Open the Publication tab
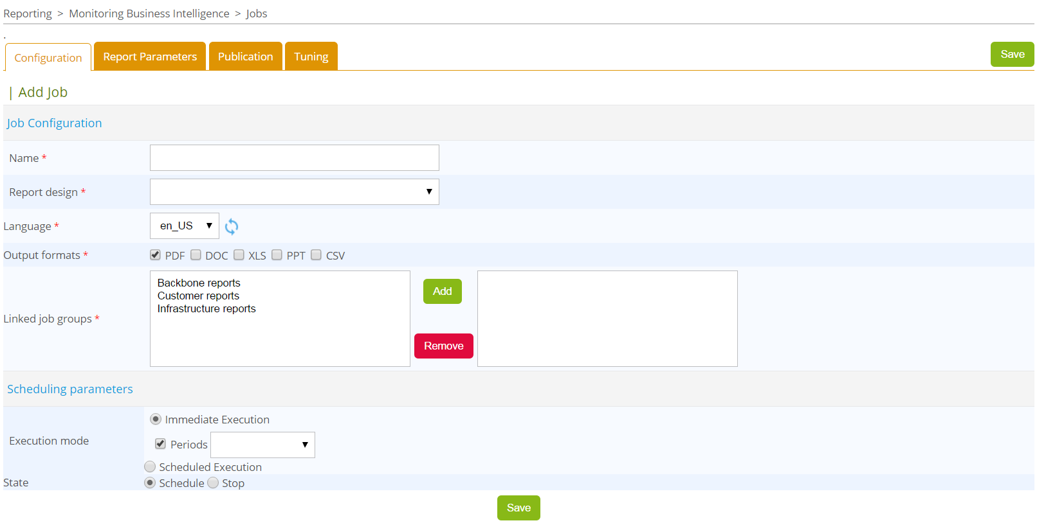 245,57
